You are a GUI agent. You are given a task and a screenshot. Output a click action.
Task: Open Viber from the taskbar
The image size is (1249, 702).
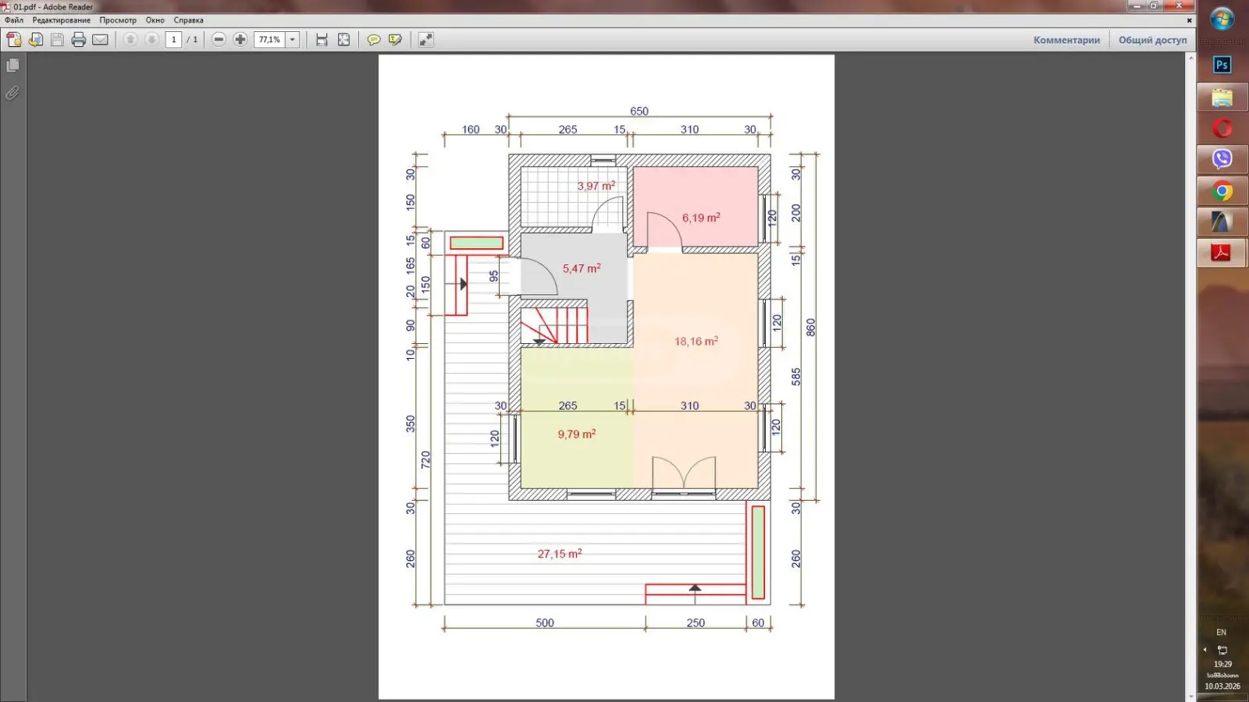(x=1222, y=159)
